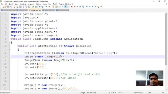168x94 pixels.
Task: Click 'ImageDemo' class name on line 8
Action: click(41, 39)
